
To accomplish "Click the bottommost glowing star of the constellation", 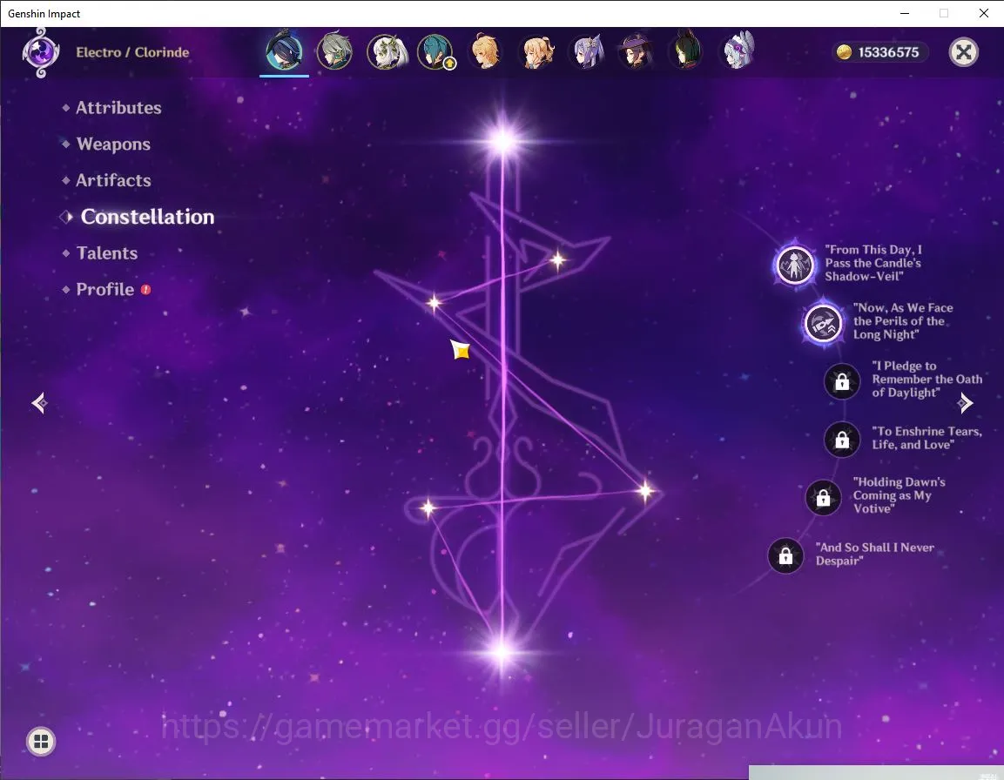I will tap(502, 653).
